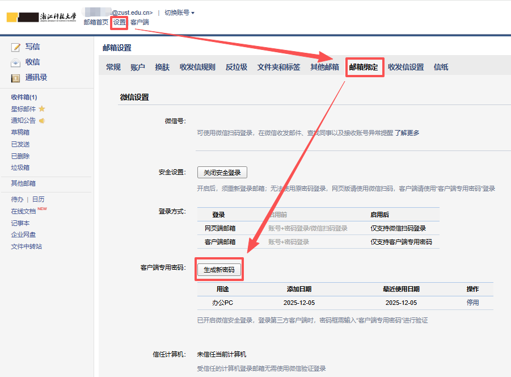
Task: Click 停用 for the 办公PC password
Action: (472, 303)
